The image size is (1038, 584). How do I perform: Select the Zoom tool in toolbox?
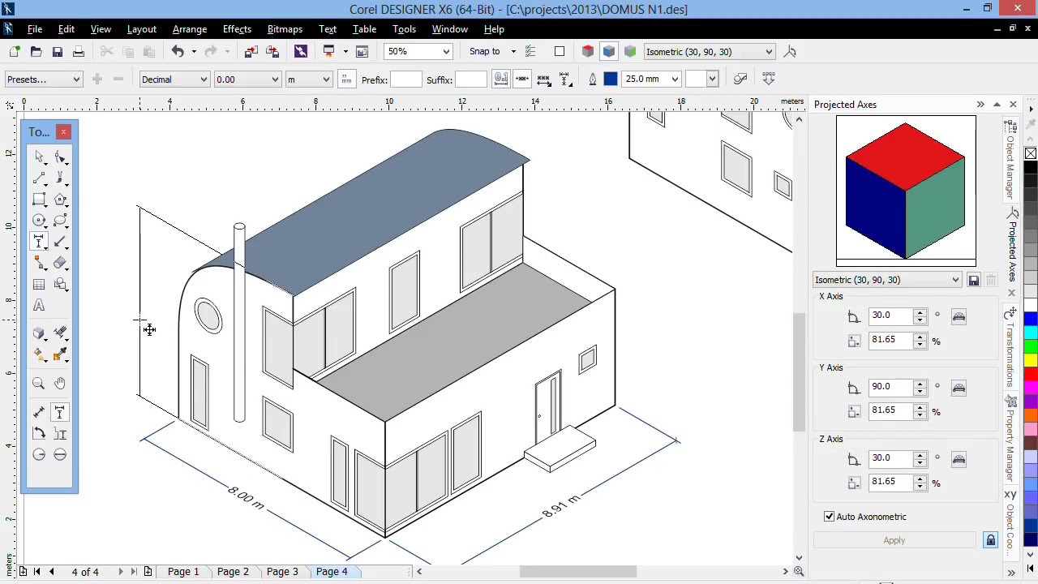coord(39,384)
